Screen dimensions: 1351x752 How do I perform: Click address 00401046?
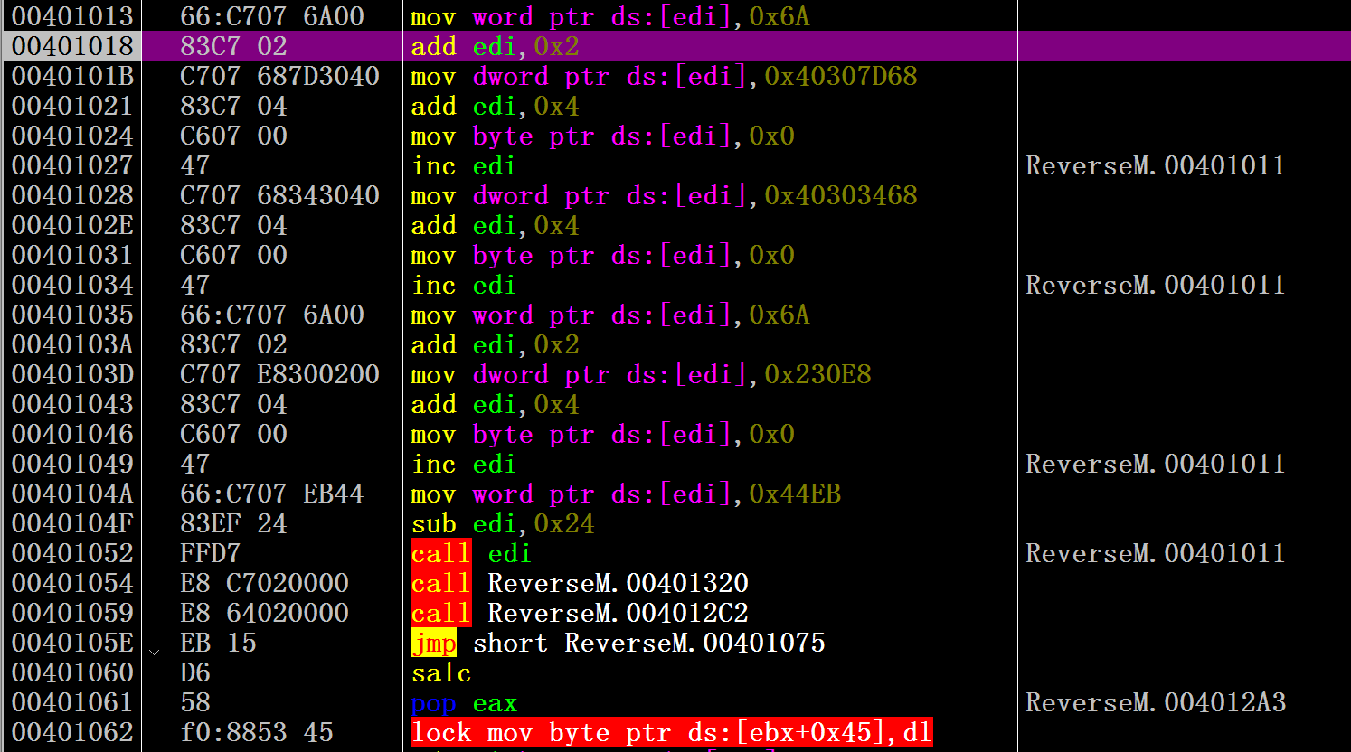pos(72,434)
